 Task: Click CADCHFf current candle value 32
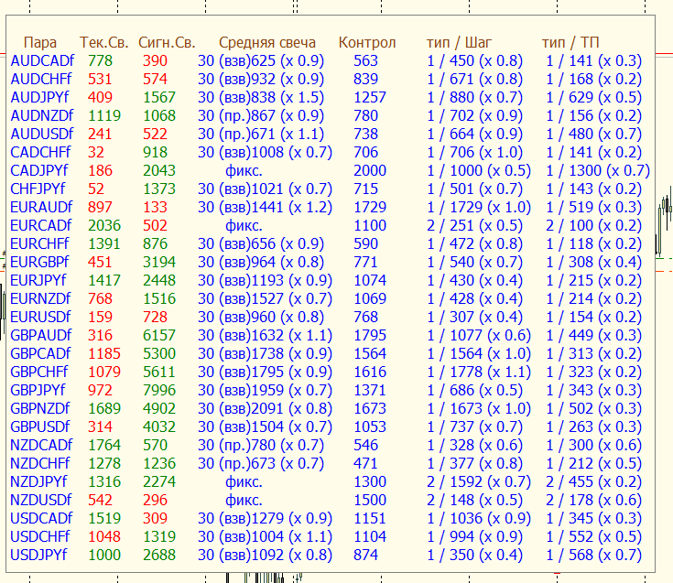coord(96,152)
